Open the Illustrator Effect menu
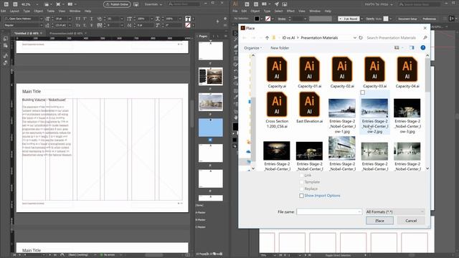This screenshot has height=258, width=459. coord(290,11)
